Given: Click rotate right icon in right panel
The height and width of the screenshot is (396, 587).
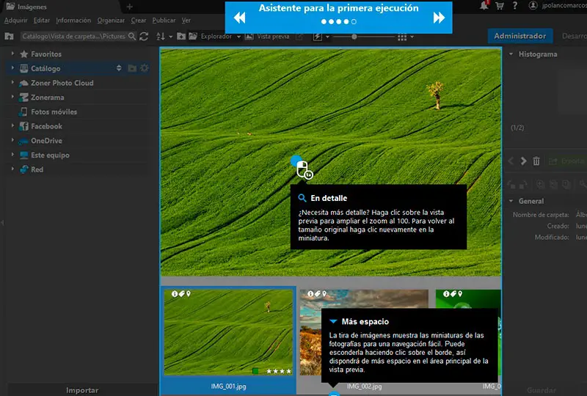Looking at the screenshot, I should 523,184.
